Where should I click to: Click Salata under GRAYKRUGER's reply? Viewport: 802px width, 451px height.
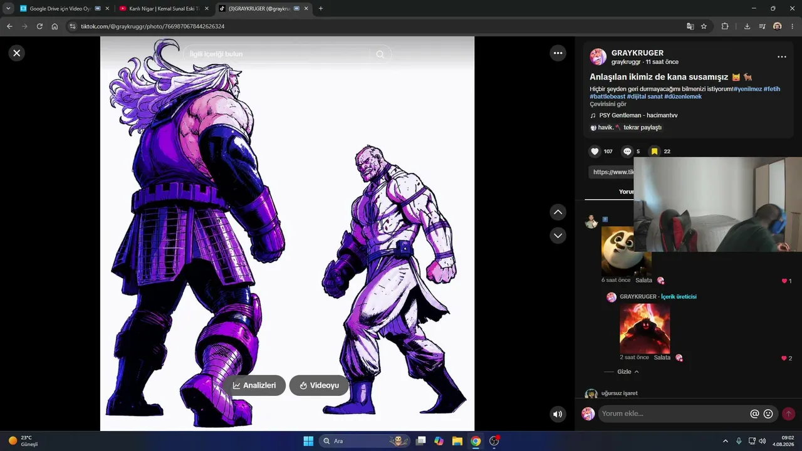point(662,358)
